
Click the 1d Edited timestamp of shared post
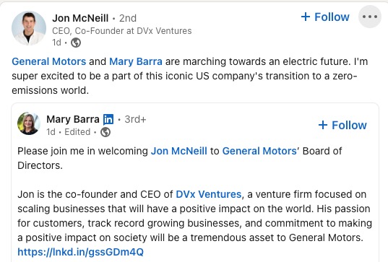(69, 132)
